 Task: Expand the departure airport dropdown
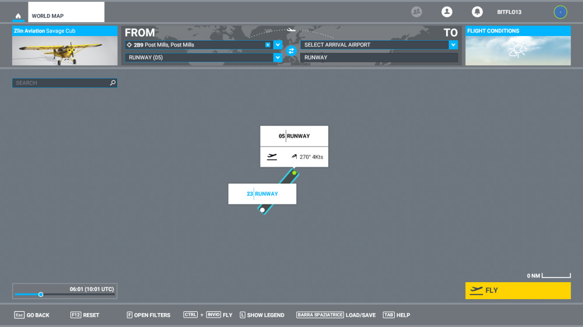coord(278,45)
